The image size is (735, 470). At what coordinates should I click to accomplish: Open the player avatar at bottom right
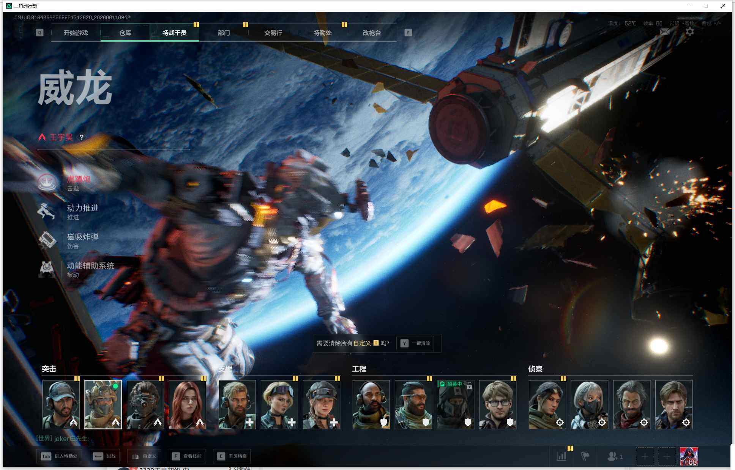point(689,456)
